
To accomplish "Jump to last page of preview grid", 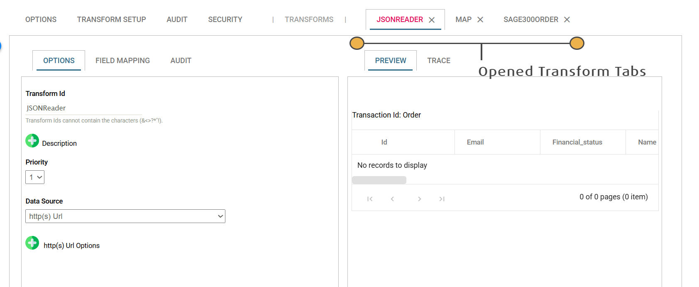I will [442, 199].
